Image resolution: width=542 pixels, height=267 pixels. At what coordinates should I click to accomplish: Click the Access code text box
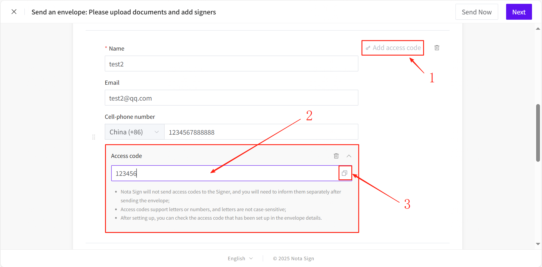point(225,173)
